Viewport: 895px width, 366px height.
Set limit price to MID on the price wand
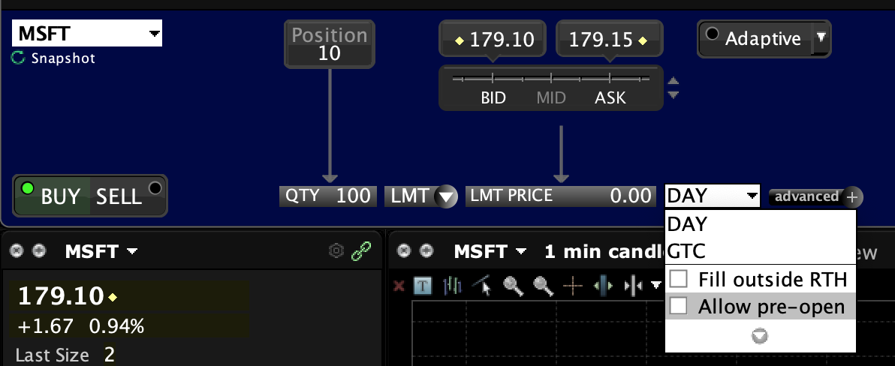click(x=551, y=97)
